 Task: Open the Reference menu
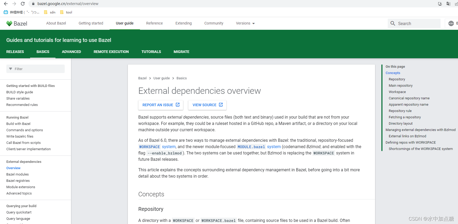[155, 23]
